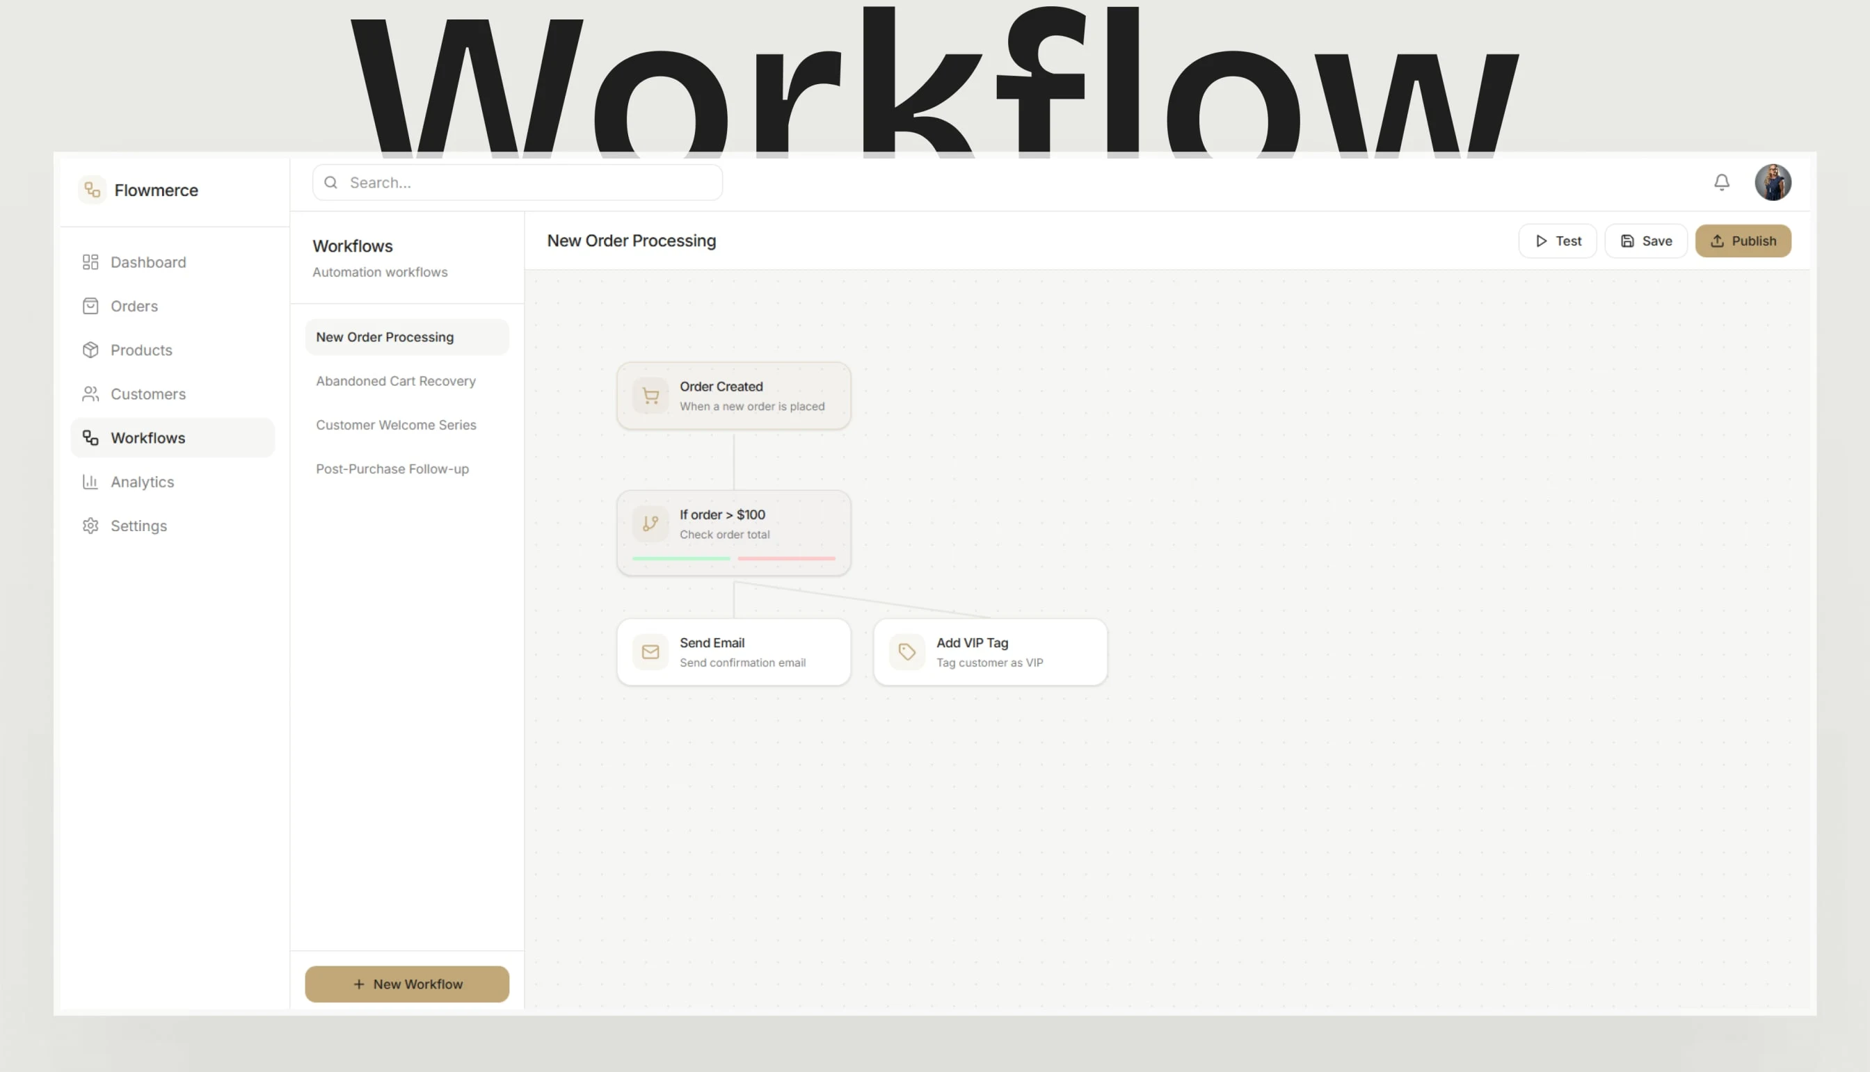The image size is (1870, 1072).
Task: Select Abandoned Cart Recovery workflow
Action: click(396, 381)
